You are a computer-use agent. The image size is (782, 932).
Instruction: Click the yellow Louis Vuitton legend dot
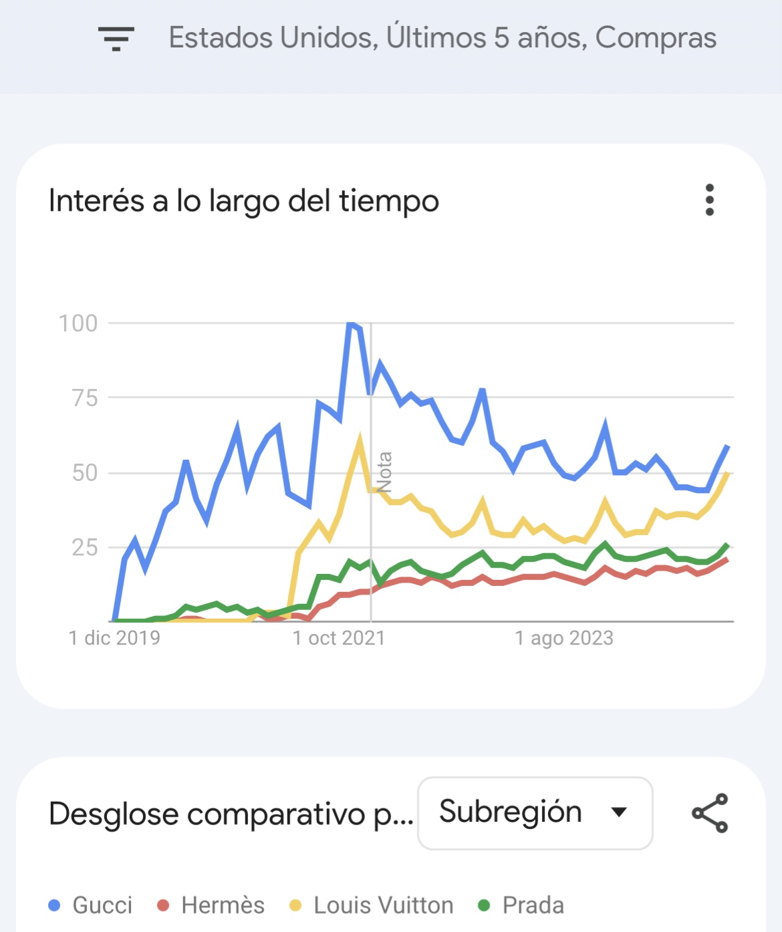pyautogui.click(x=295, y=906)
